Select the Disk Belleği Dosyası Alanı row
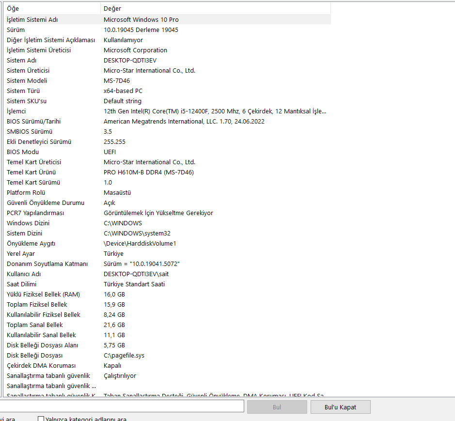Viewport: 455px width, 421px height. pos(168,345)
